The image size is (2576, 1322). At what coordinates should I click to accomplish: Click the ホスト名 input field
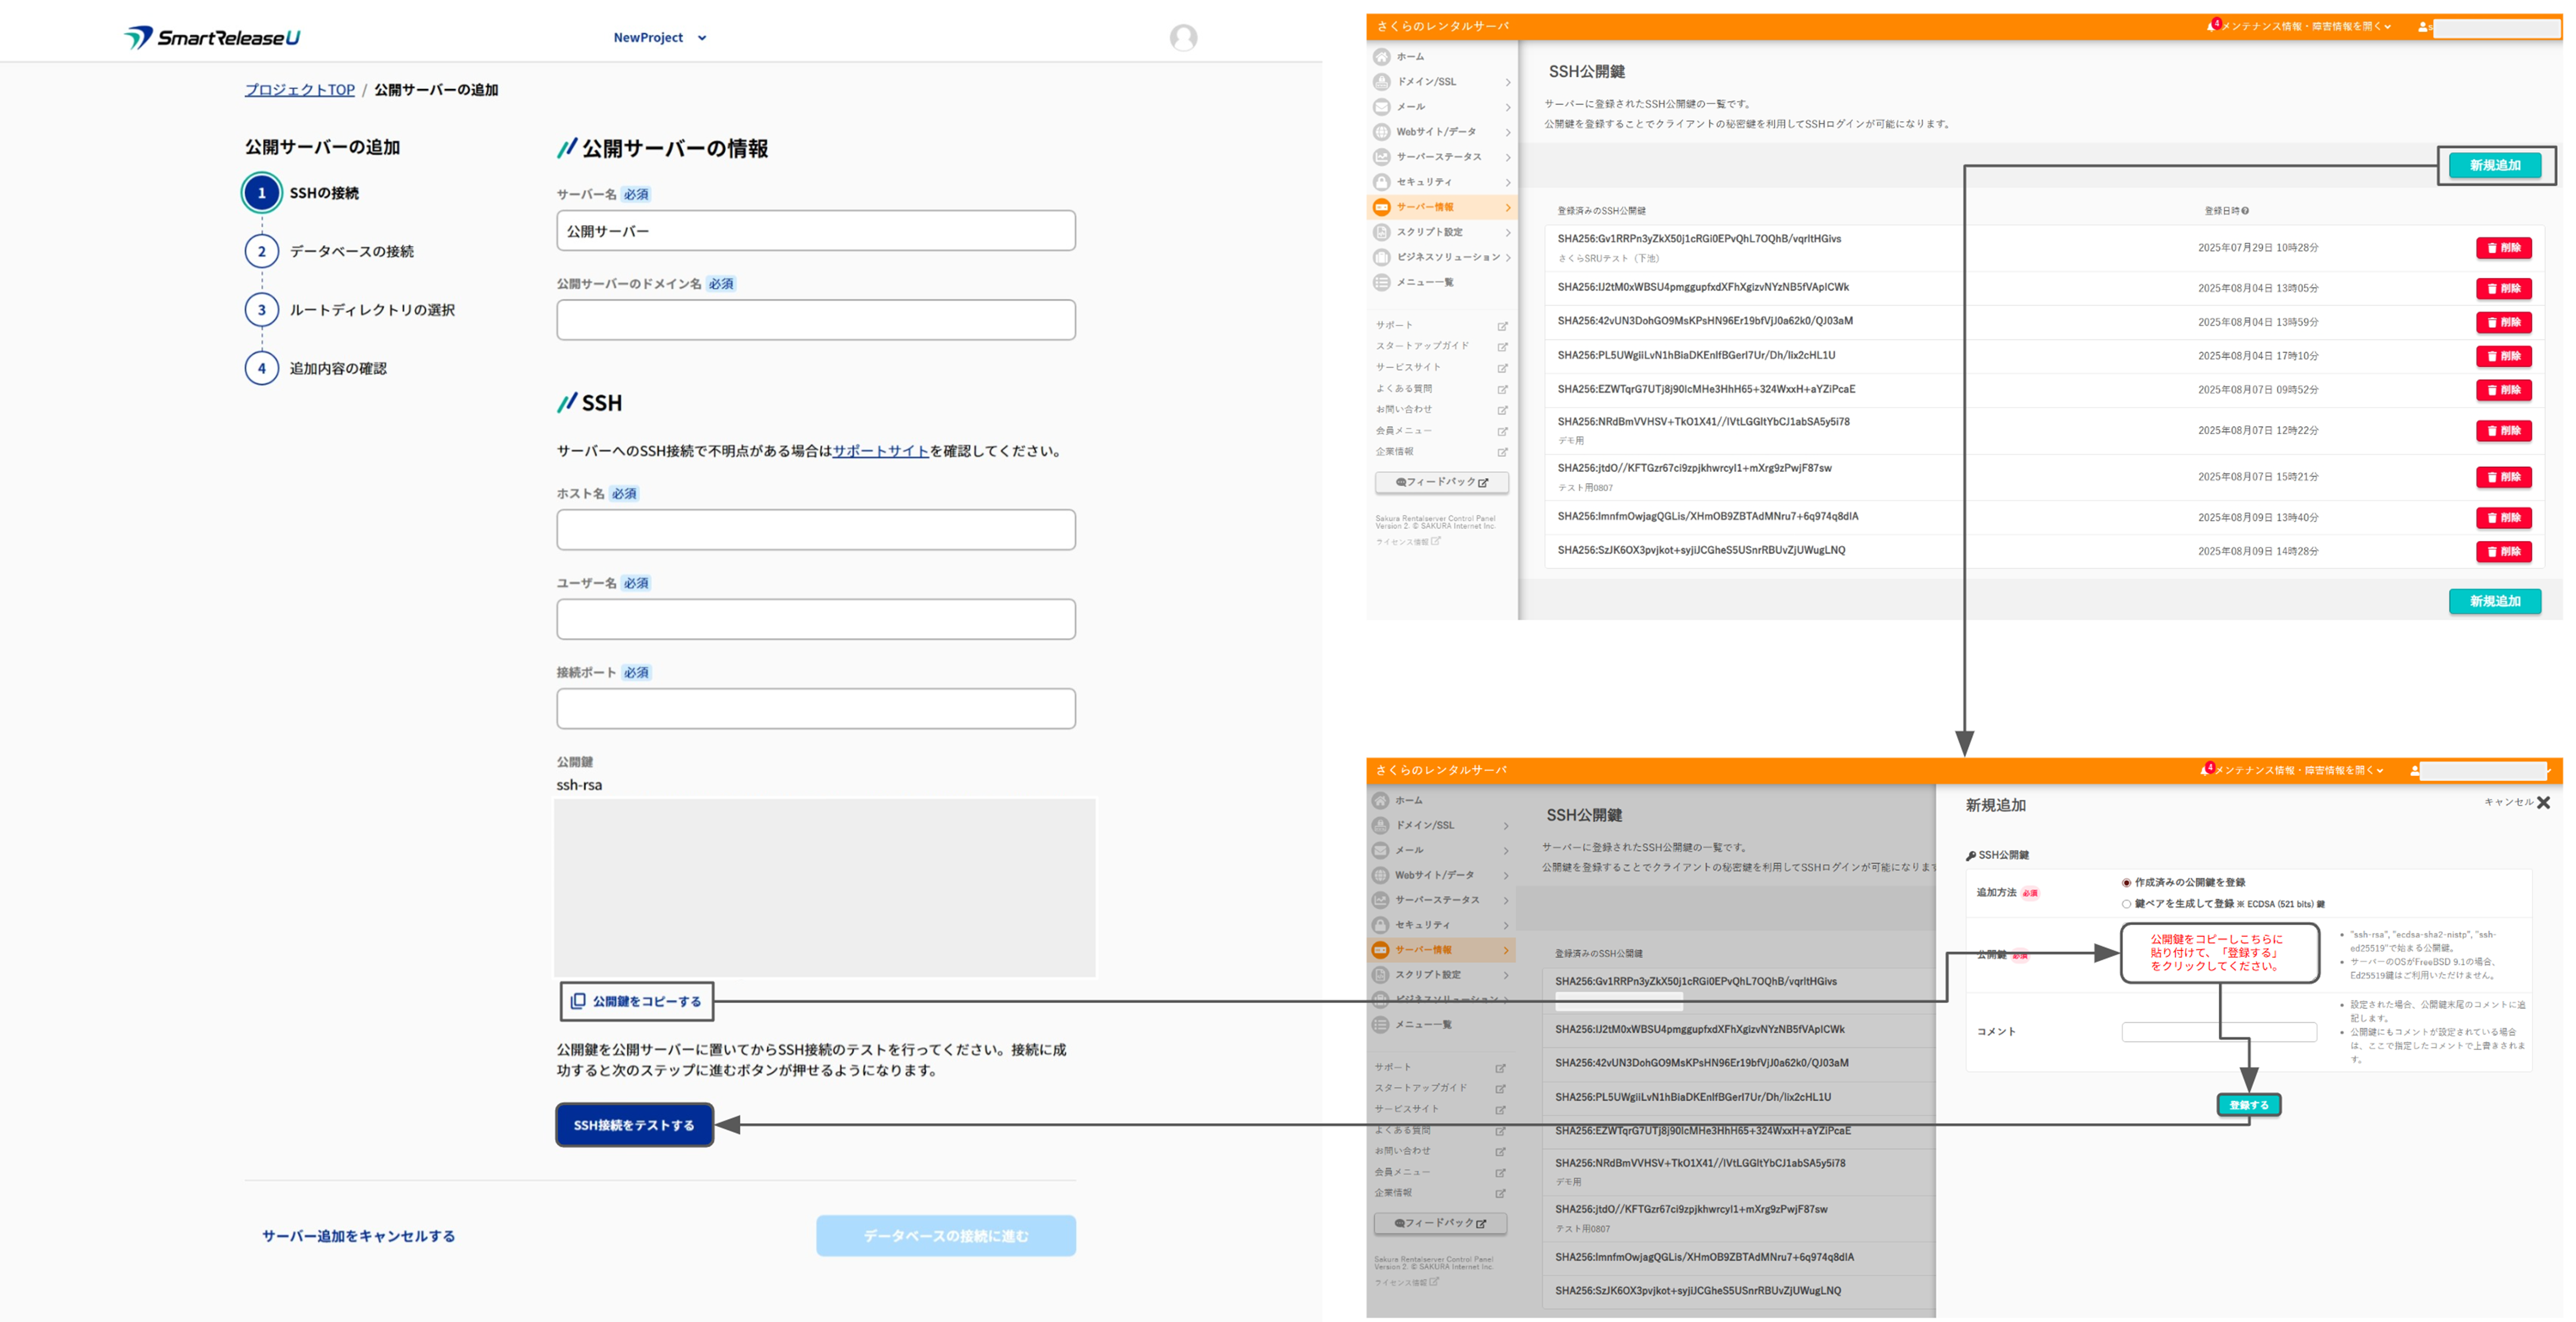(x=815, y=530)
